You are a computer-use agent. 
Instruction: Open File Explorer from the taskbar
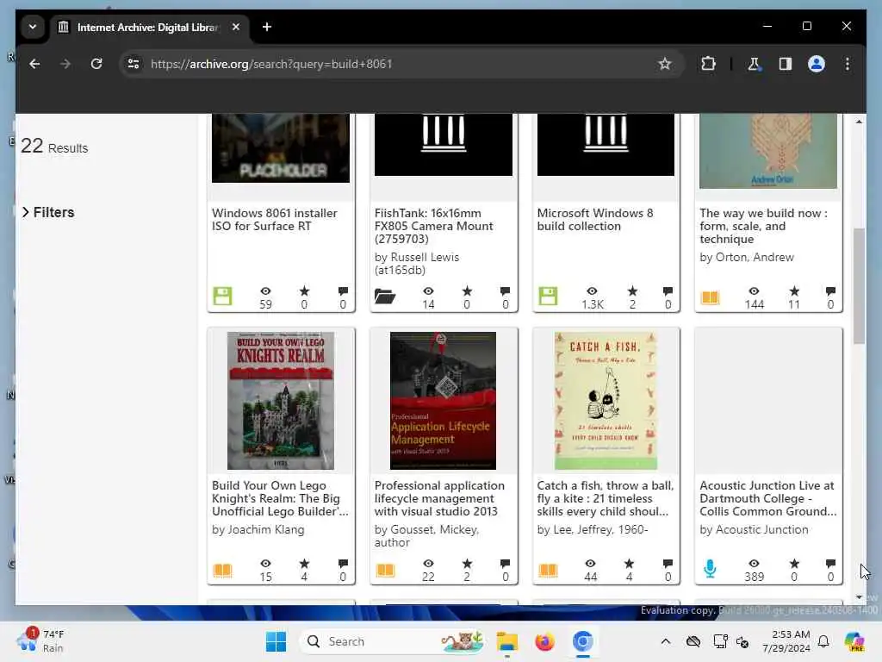pos(506,641)
